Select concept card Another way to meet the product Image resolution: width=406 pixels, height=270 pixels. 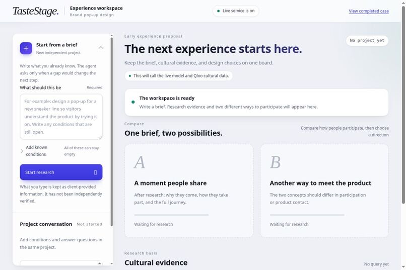click(324, 191)
